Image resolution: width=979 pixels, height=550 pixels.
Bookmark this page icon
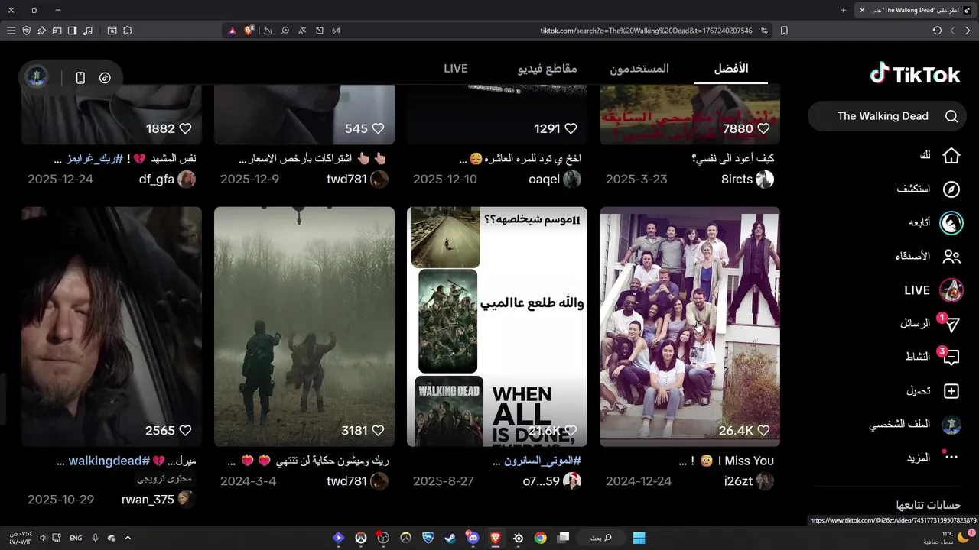784,31
